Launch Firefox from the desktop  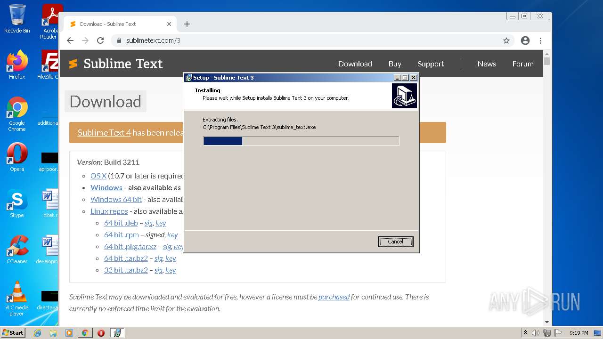point(17,65)
